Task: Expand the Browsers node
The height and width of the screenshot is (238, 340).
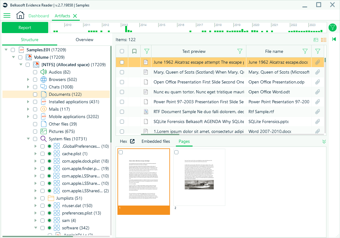Action: [28, 79]
